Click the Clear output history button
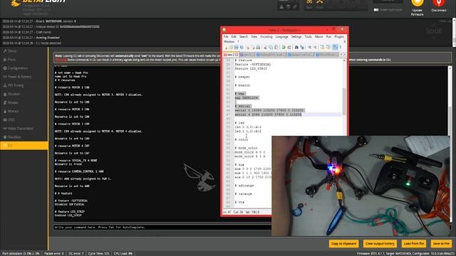 tap(380, 243)
